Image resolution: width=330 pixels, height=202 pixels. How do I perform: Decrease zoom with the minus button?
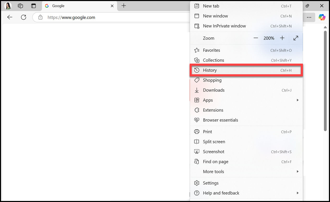coord(256,38)
